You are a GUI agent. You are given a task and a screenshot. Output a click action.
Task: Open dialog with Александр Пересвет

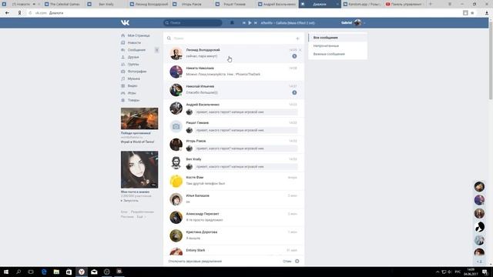(233, 217)
